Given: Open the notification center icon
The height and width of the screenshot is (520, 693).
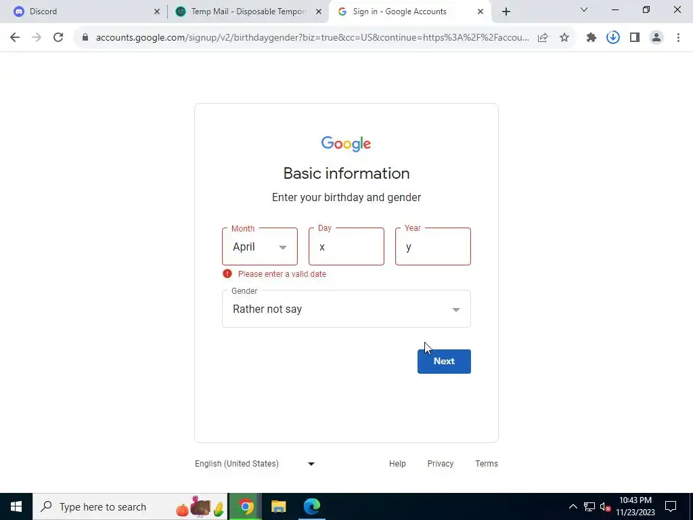Looking at the screenshot, I should 671,506.
